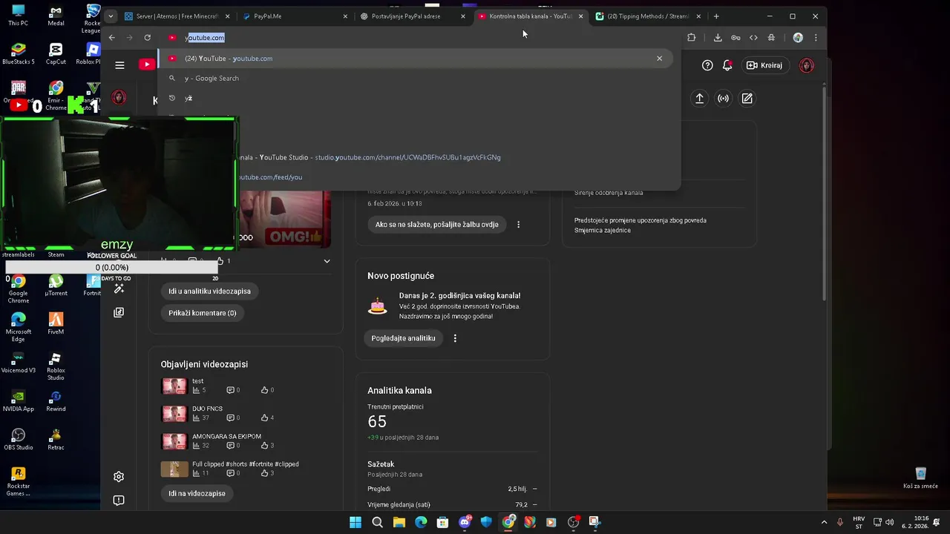Screen dimensions: 950x534
Task: Click 'Ako se ne slažete, pošaljite žalbu ovdje'
Action: (436, 224)
